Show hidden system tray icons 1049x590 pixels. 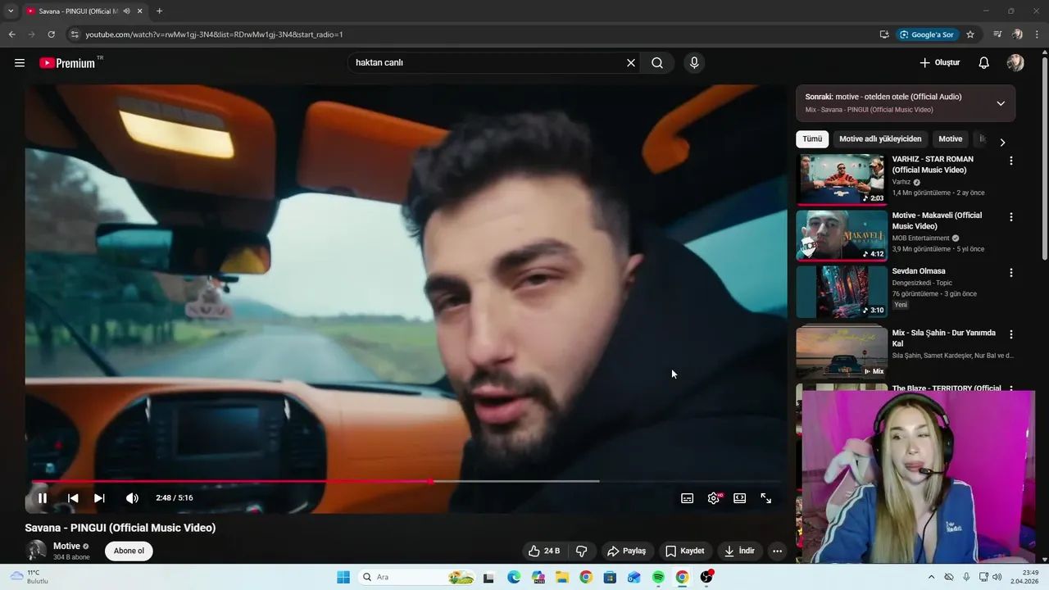931,577
